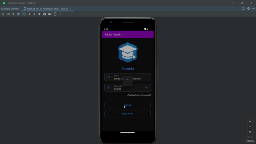Click the mail icon in Correo field
This screenshot has width=256, height=144.
coord(108,77)
